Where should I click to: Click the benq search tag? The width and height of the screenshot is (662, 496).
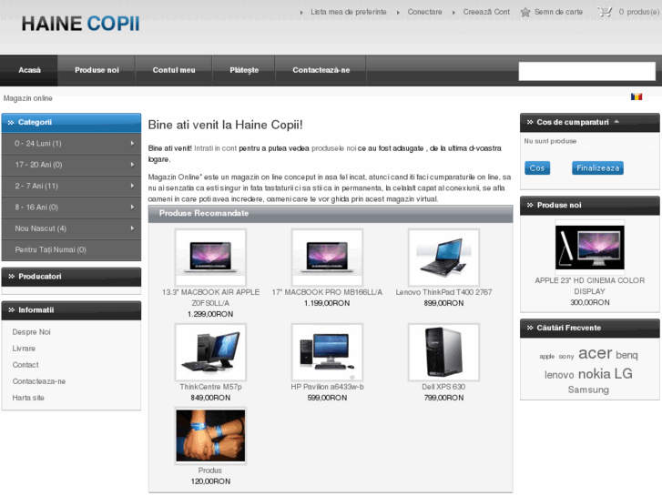[x=626, y=355]
